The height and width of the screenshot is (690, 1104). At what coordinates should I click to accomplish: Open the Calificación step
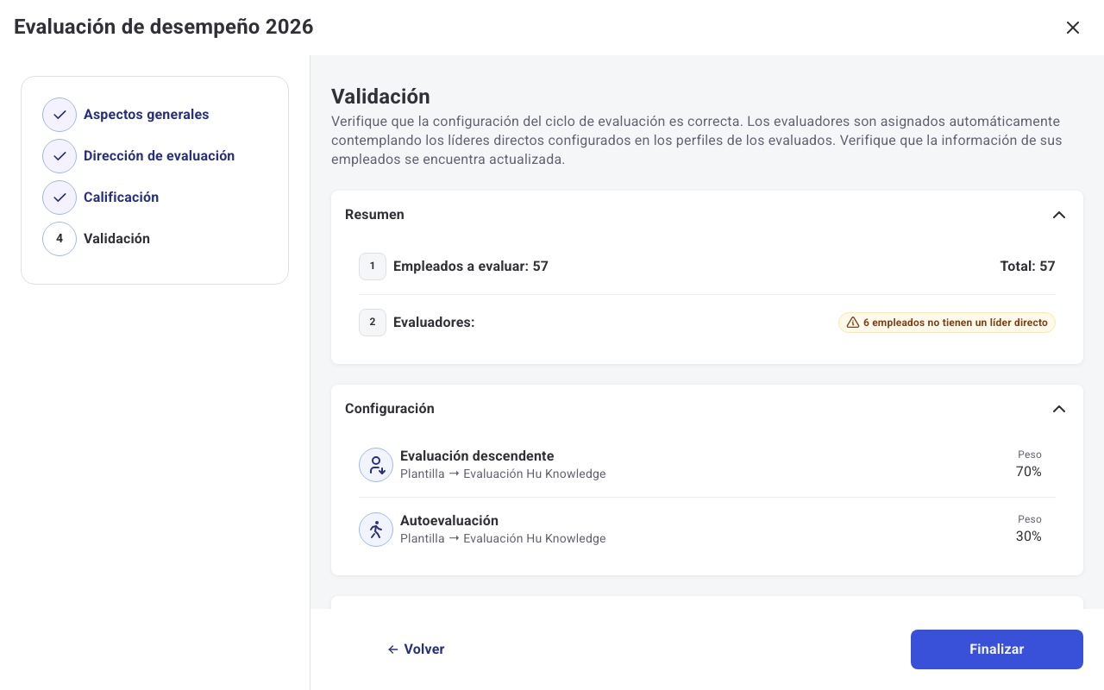pos(122,198)
